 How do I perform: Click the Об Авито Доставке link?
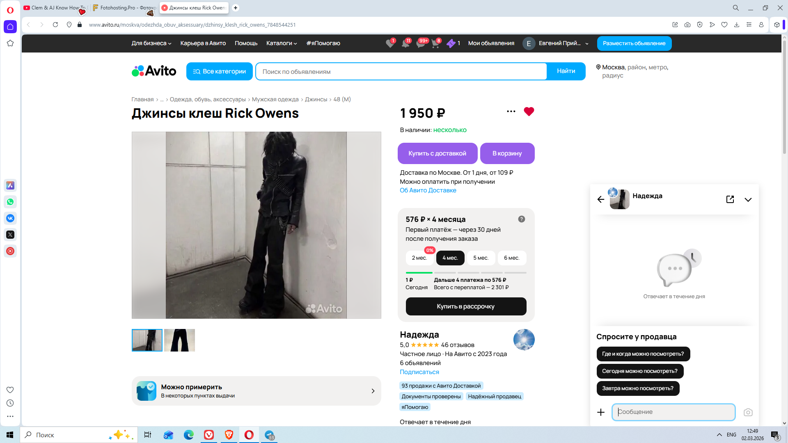click(x=428, y=190)
